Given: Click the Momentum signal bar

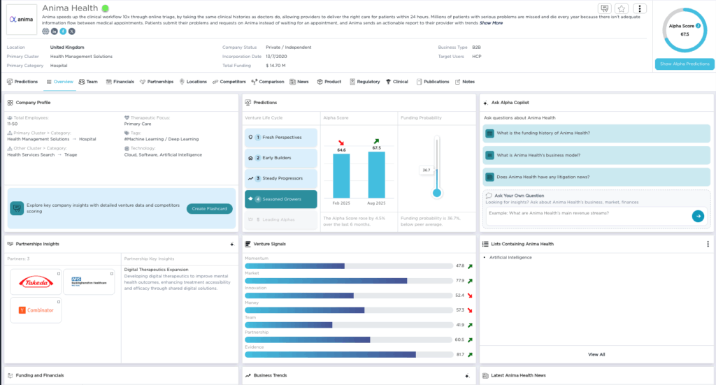Looking at the screenshot, I should [x=349, y=266].
